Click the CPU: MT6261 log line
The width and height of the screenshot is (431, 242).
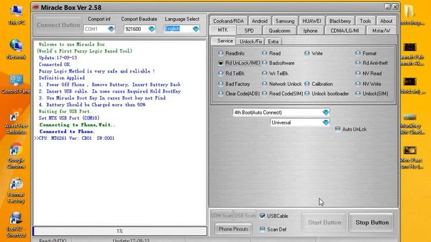tap(75, 138)
